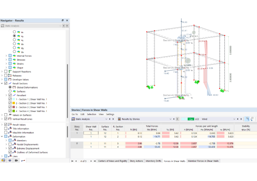Click next load case arrow after Wind dropdown
The width and height of the screenshot is (257, 181).
tap(241, 119)
